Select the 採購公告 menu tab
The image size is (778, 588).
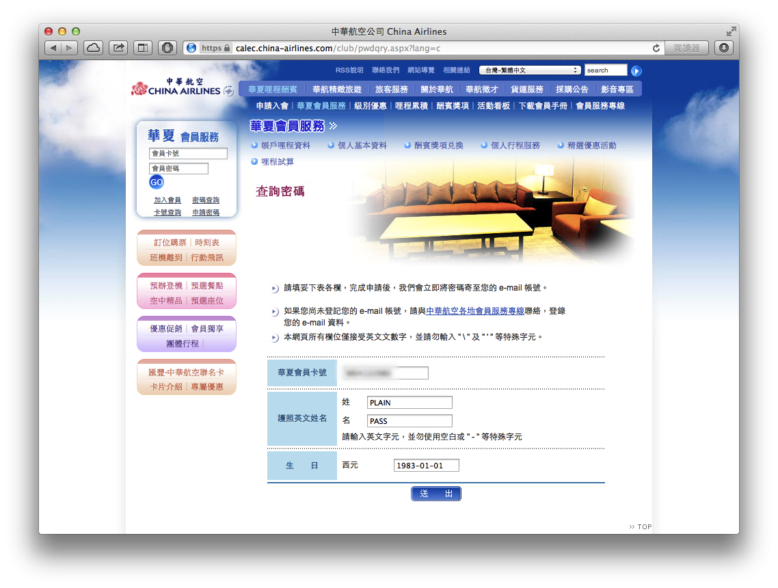(572, 90)
